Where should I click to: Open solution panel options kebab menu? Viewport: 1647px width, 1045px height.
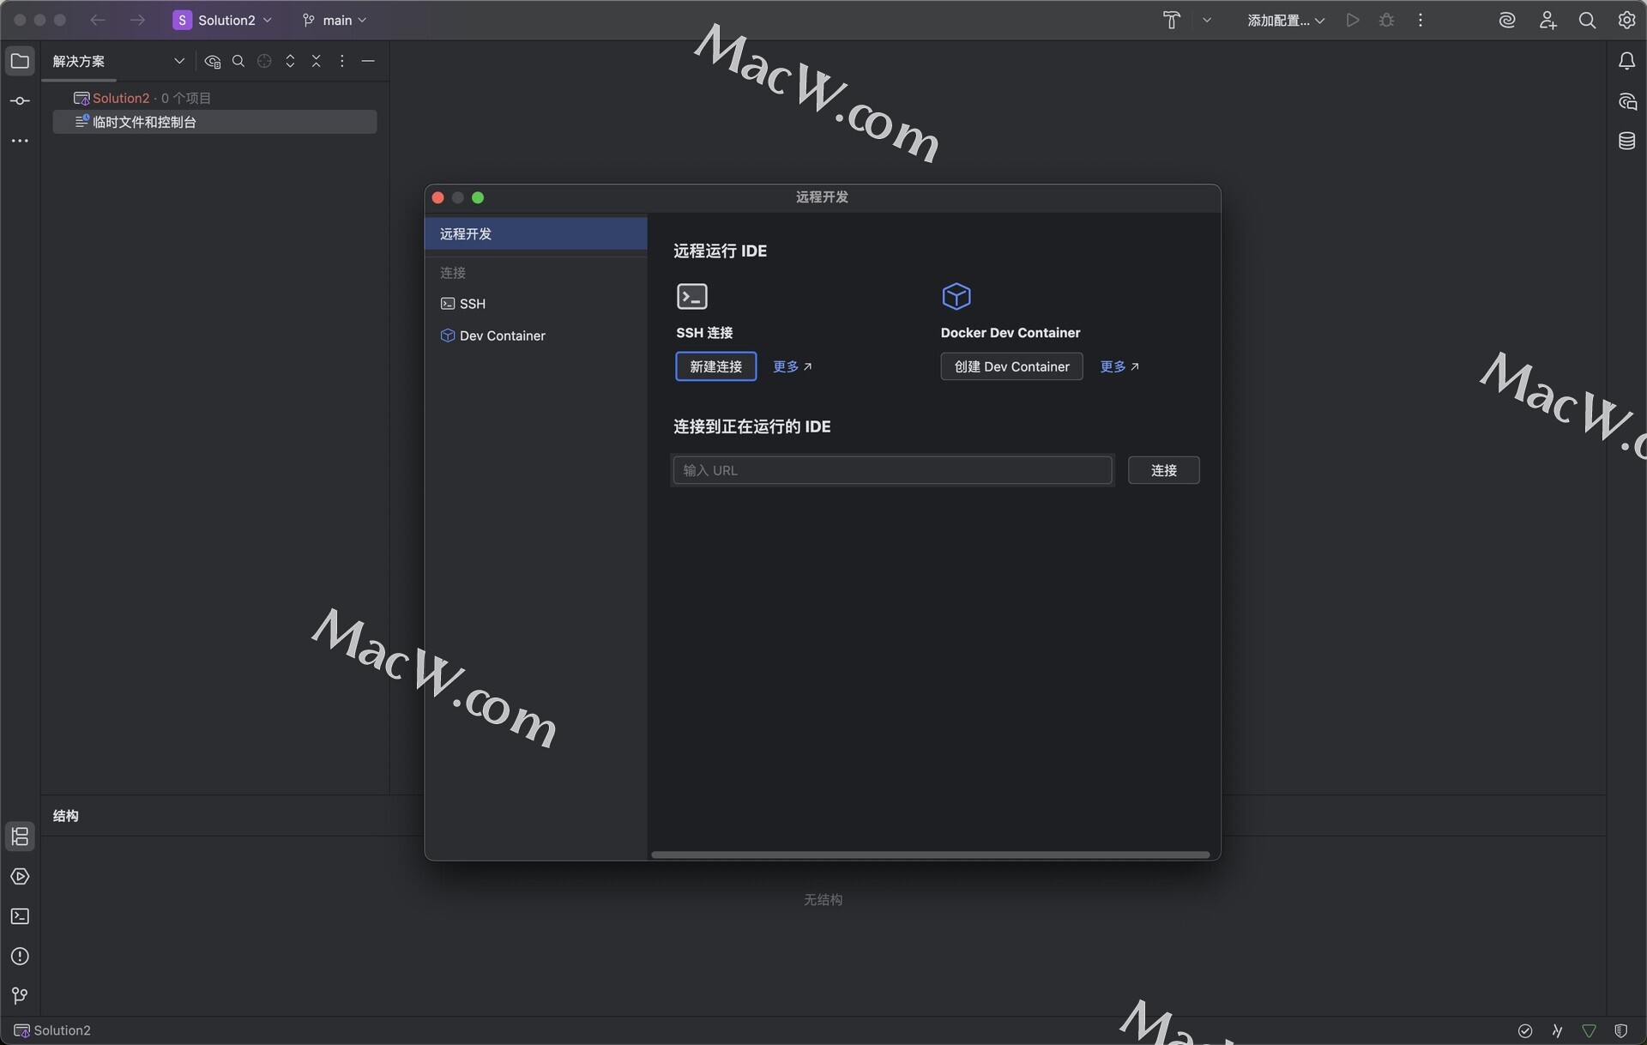(342, 61)
